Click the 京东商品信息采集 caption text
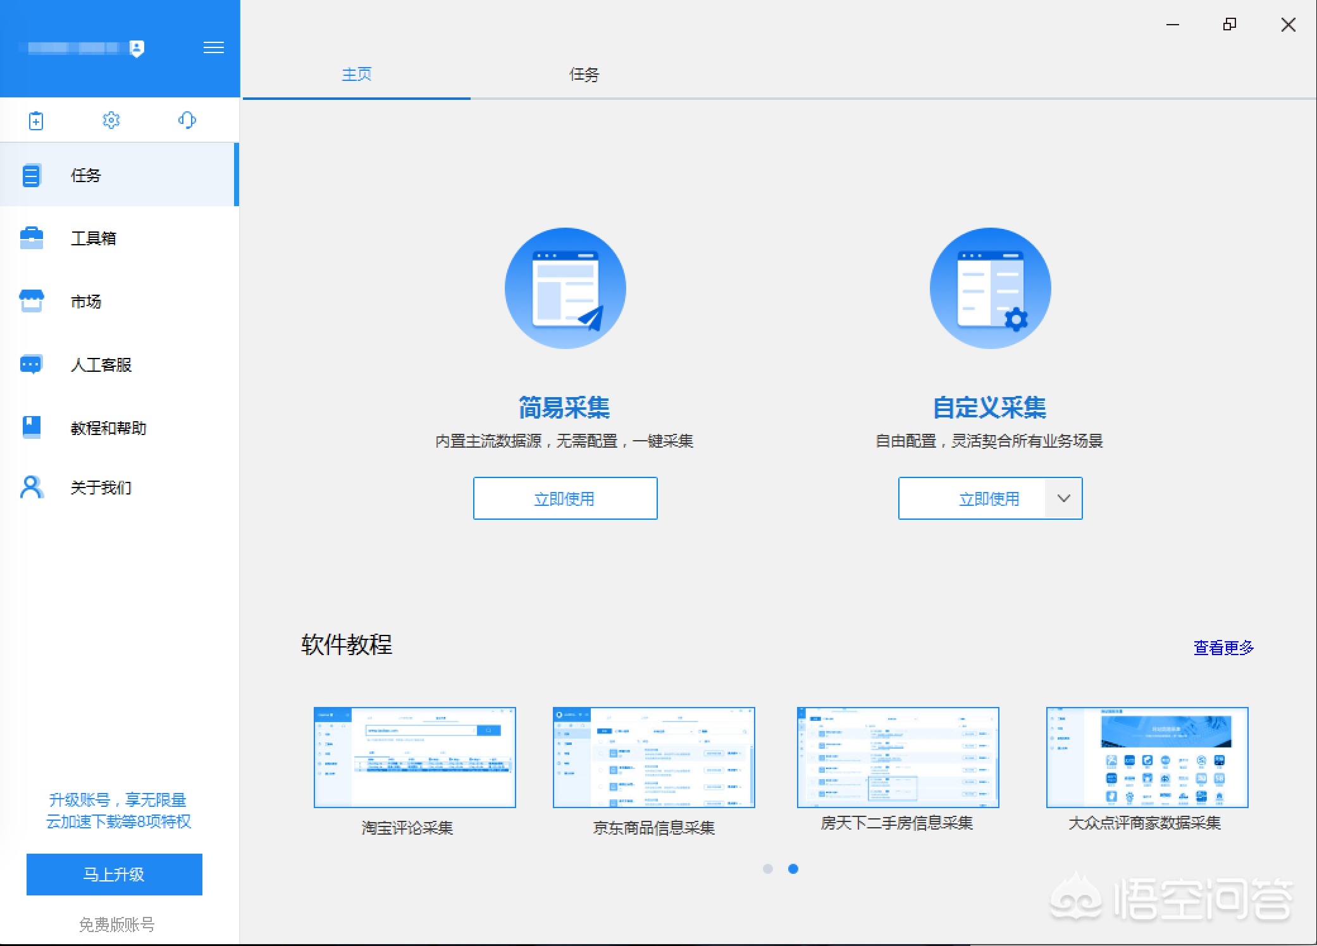Viewport: 1317px width, 946px height. (x=654, y=828)
